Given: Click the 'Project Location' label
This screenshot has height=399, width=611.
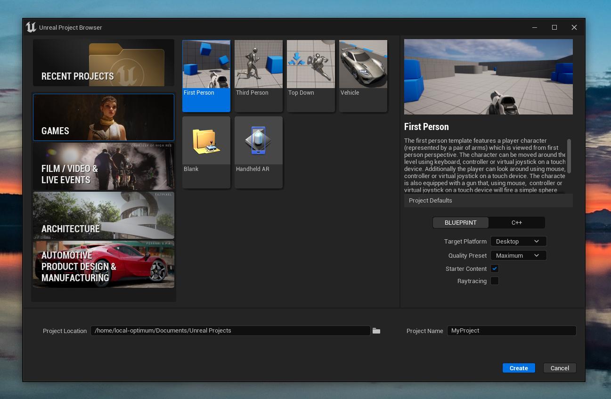Looking at the screenshot, I should 65,331.
